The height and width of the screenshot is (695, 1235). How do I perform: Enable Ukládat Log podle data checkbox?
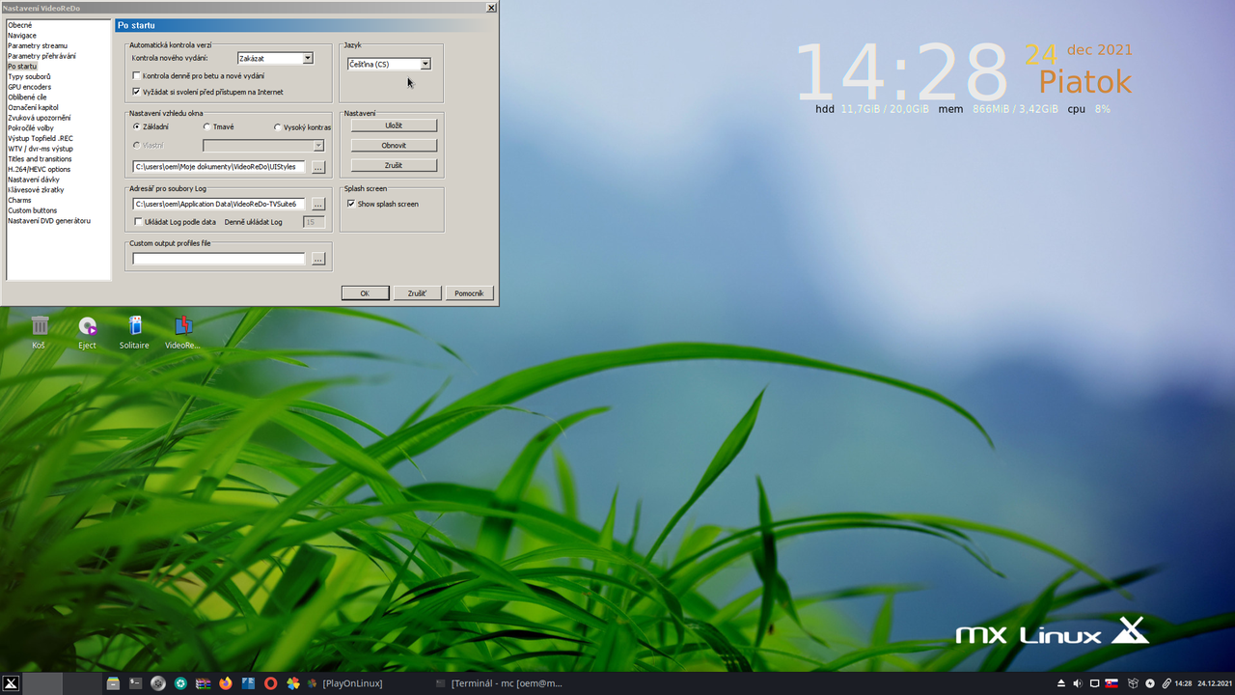(137, 222)
